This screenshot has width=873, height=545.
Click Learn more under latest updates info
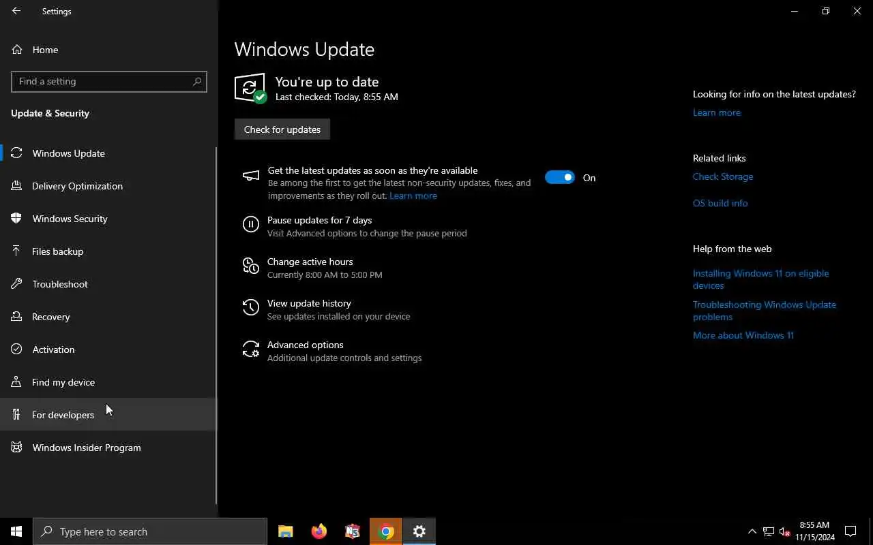(x=716, y=112)
